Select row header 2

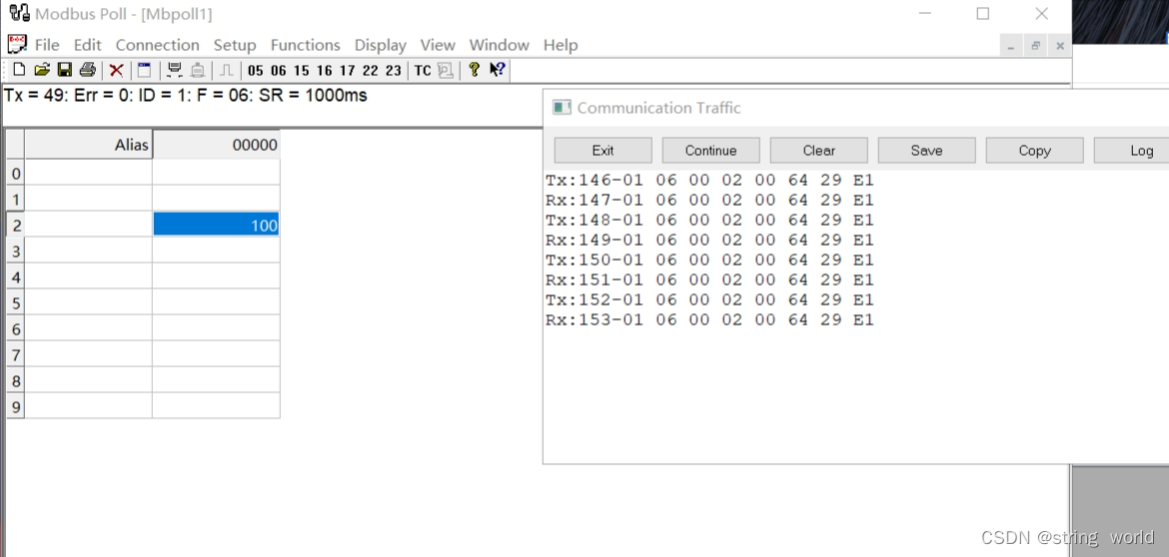click(16, 225)
